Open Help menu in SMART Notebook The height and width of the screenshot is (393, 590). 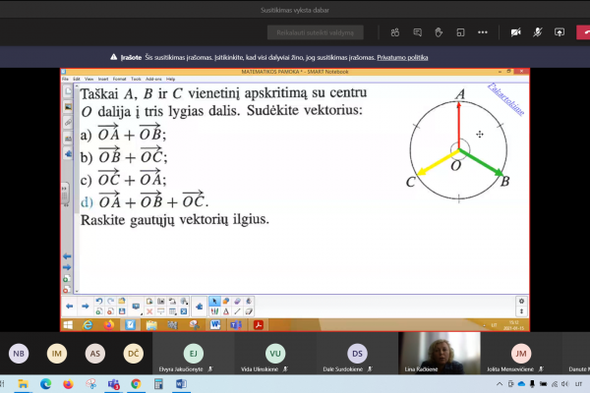tap(170, 79)
